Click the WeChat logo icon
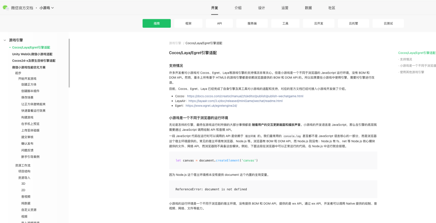This screenshot has width=436, height=223. [6, 8]
